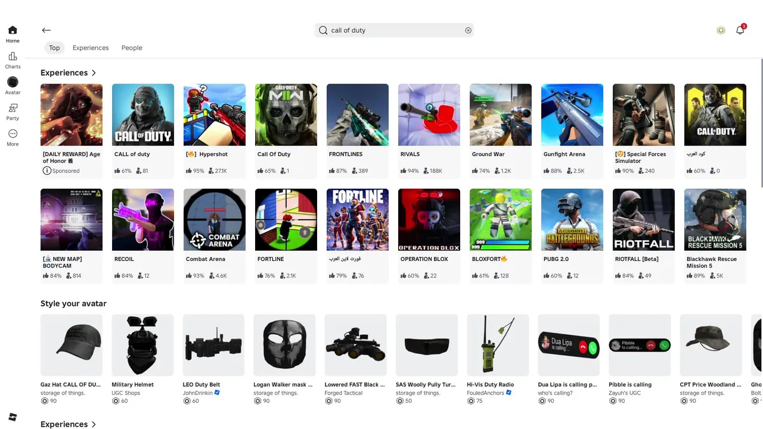Expand the top Experiences section chevron
Image resolution: width=763 pixels, height=429 pixels.
click(94, 73)
